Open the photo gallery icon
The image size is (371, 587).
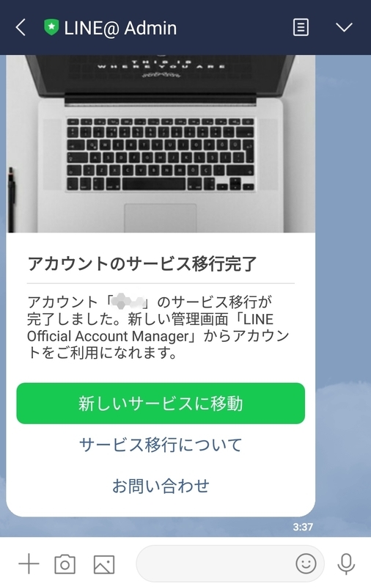(104, 564)
